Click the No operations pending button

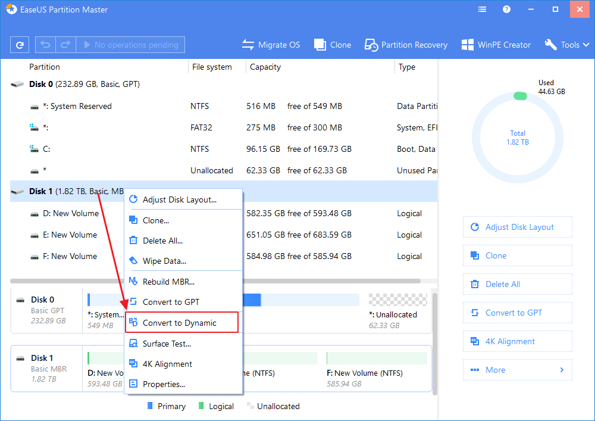point(130,45)
